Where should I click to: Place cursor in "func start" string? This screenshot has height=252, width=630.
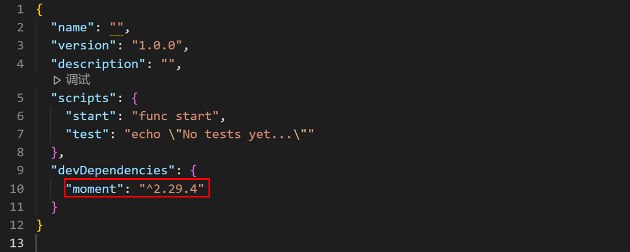tap(175, 116)
